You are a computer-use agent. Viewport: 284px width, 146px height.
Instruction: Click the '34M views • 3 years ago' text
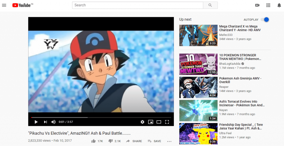[x=235, y=39]
